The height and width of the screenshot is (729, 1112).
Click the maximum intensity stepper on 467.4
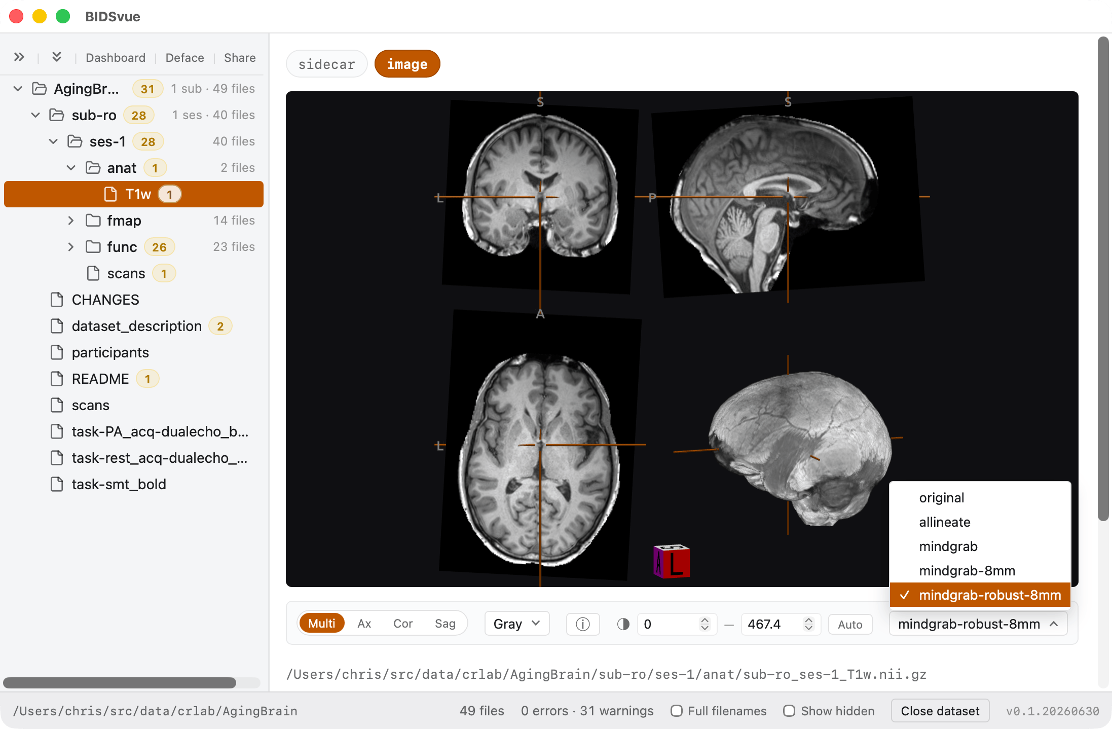809,624
